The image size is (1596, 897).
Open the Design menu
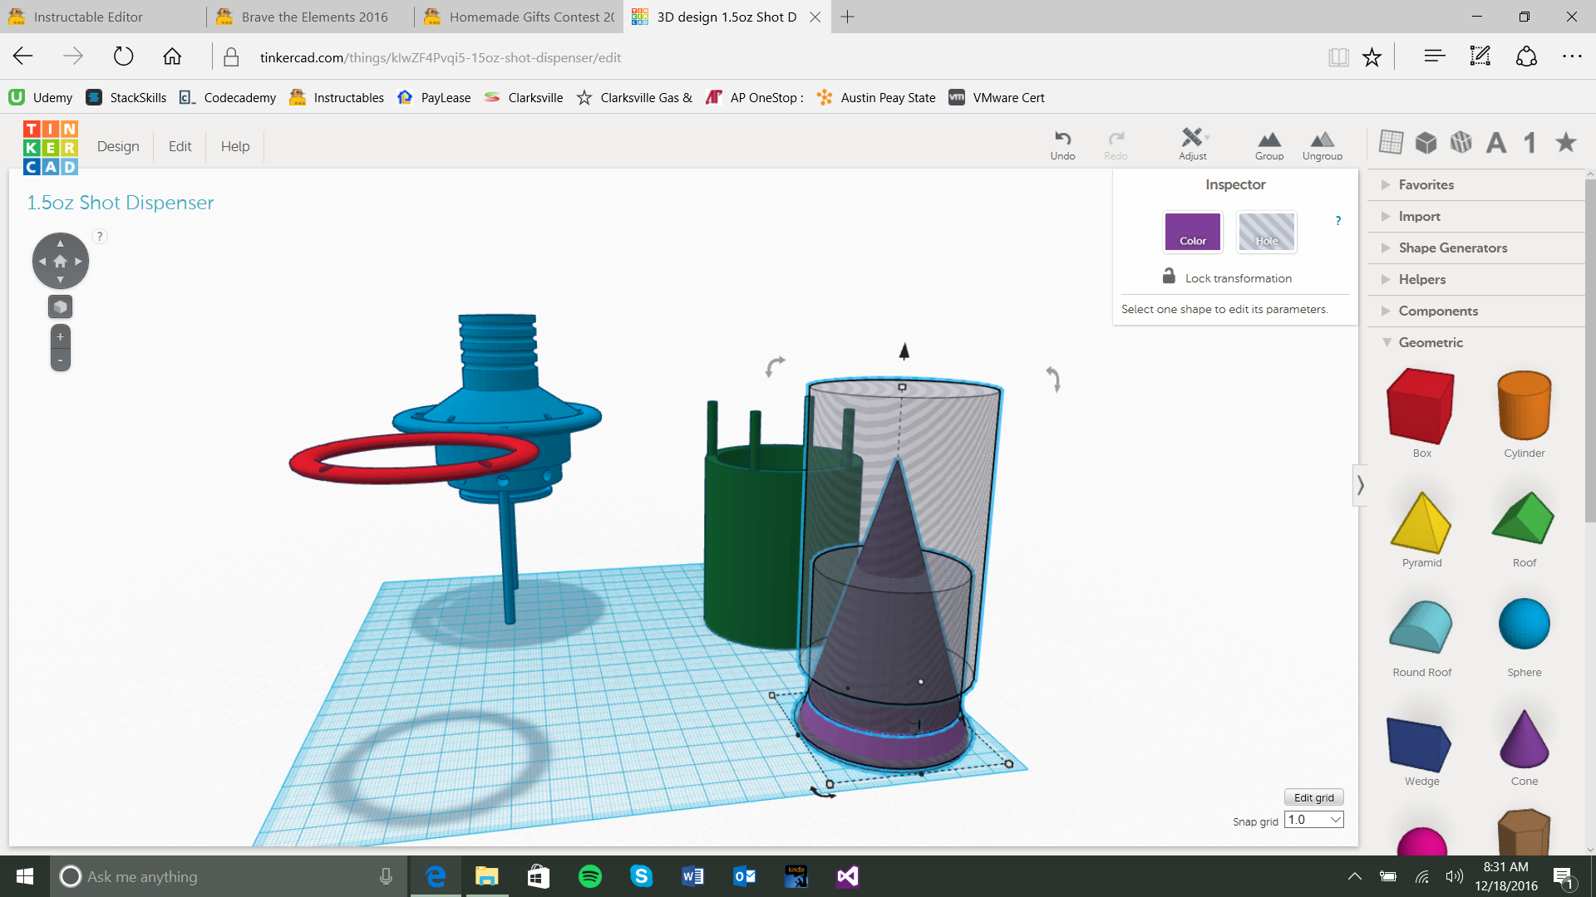coord(118,146)
